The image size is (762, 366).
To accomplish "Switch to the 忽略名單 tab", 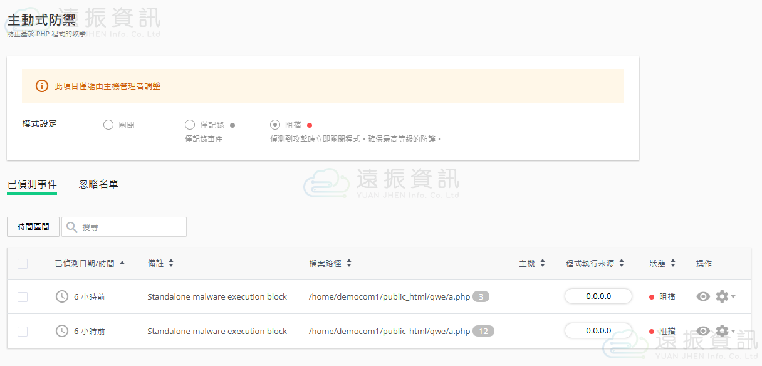I will pyautogui.click(x=98, y=184).
